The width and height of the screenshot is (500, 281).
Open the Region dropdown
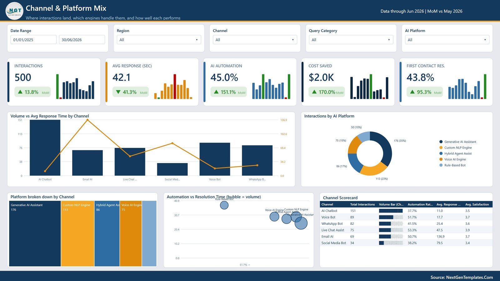point(159,40)
